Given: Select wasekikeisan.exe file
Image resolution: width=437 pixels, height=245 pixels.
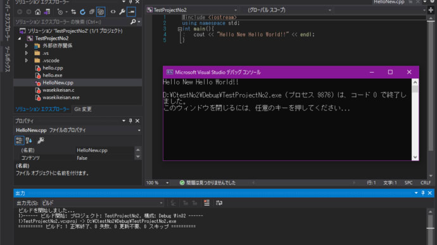Looking at the screenshot, I should click(61, 97).
